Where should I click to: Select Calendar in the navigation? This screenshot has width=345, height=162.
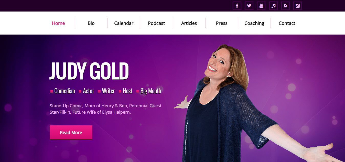[124, 23]
